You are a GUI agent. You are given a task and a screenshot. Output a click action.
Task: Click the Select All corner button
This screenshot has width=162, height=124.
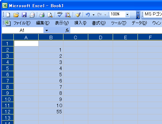[8, 37]
